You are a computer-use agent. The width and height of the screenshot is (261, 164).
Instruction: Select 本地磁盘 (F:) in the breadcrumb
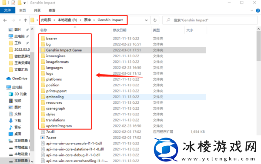(67, 20)
